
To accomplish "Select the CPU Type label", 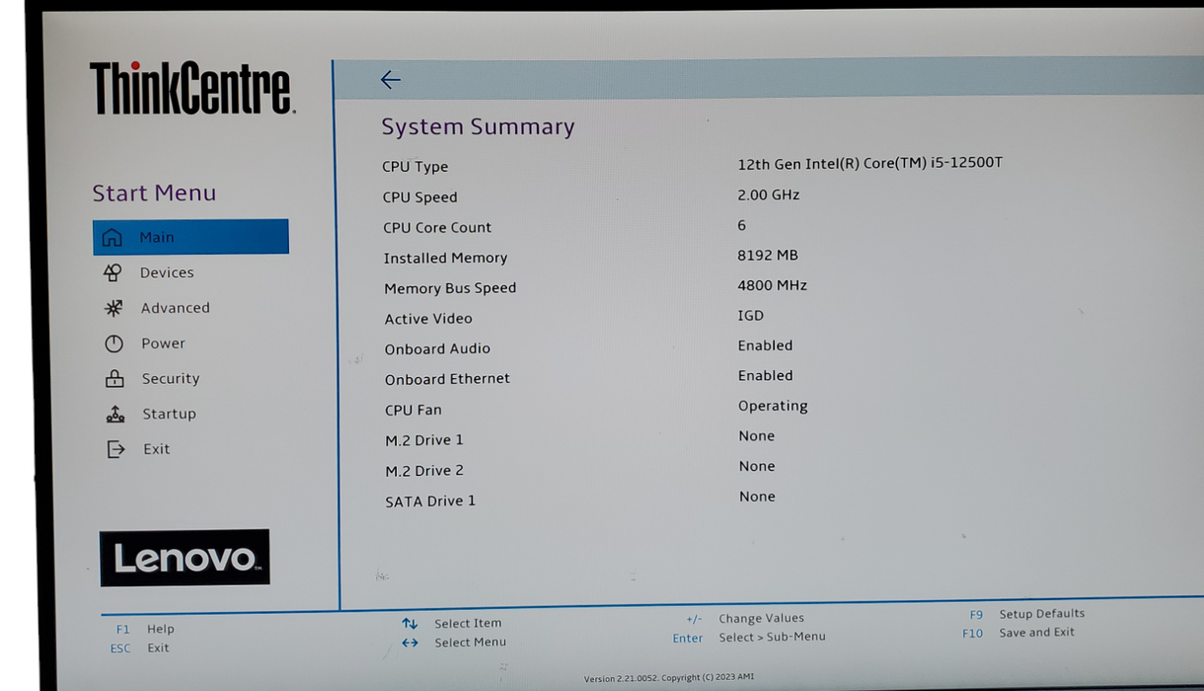I will [x=415, y=167].
